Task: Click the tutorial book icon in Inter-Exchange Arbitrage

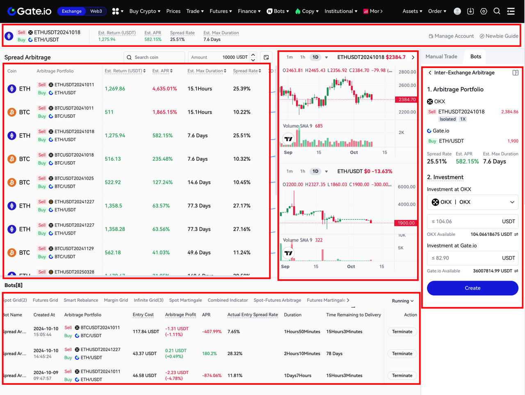Action: pyautogui.click(x=516, y=73)
